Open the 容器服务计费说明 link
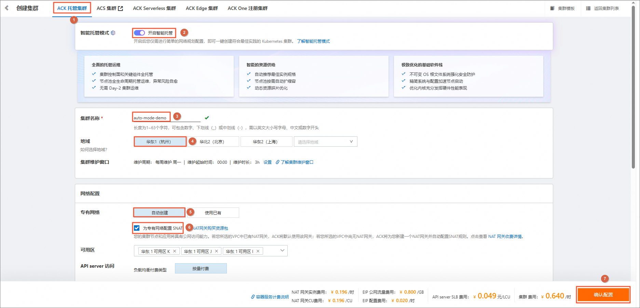This screenshot has height=308, width=640. [272, 297]
